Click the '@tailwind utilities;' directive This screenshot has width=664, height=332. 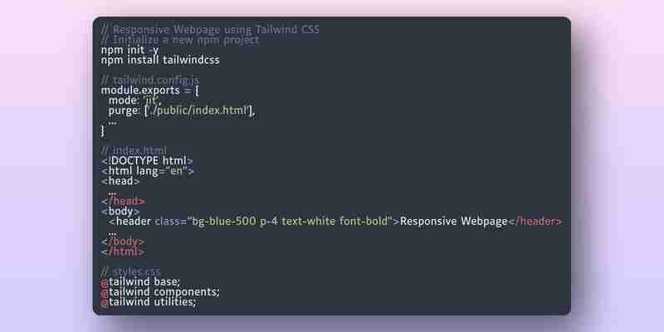[x=149, y=302]
